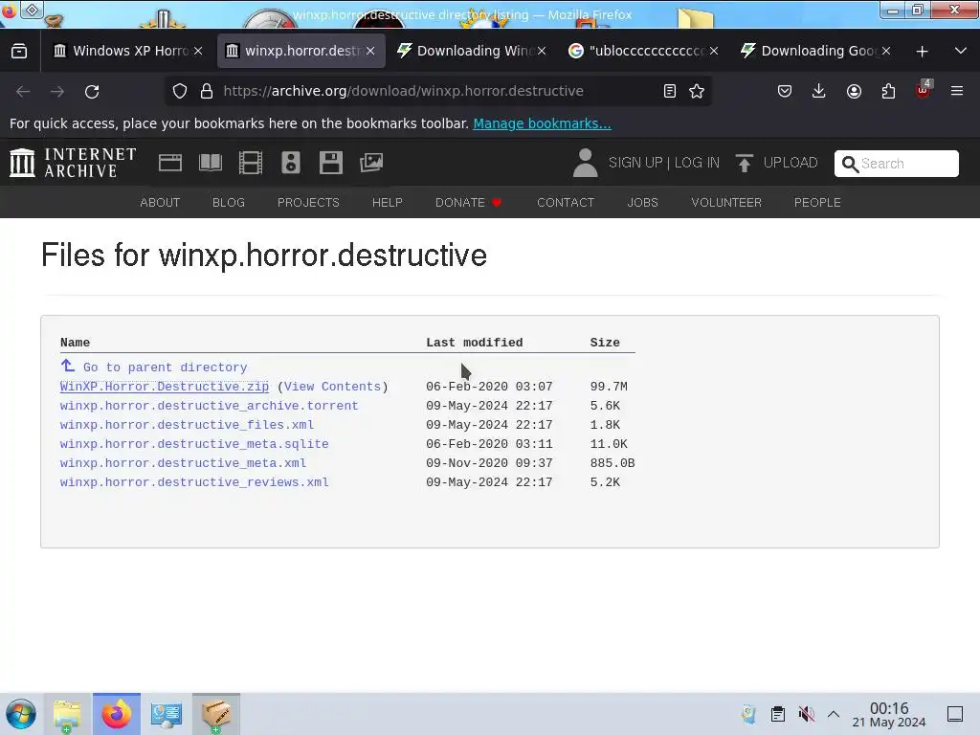The image size is (980, 735).
Task: Click the forward navigation arrow
Action: click(x=57, y=91)
